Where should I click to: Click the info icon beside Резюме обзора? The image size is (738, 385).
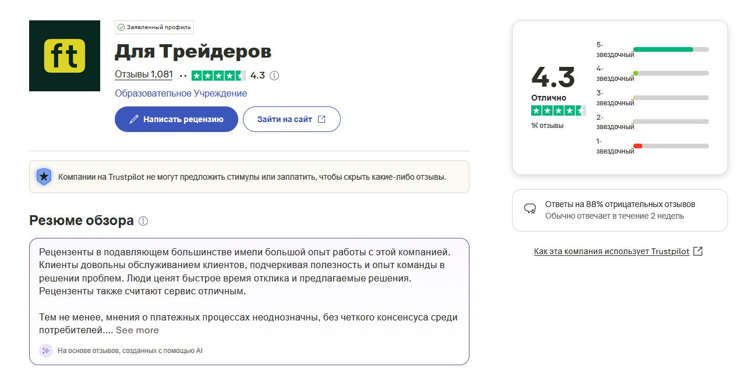pyautogui.click(x=143, y=221)
